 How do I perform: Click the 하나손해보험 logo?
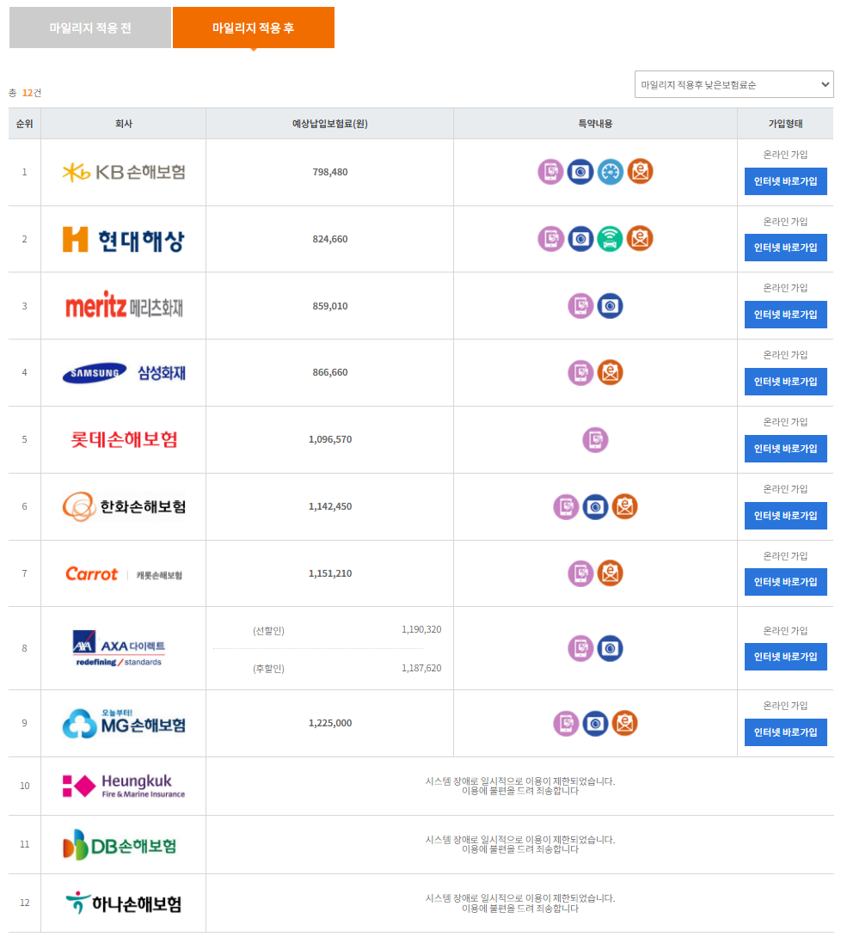tap(124, 903)
